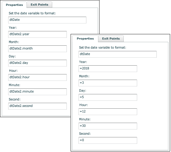Open the Exit Points tab in the front panel
Screen dimensions: 171x152
[111, 39]
